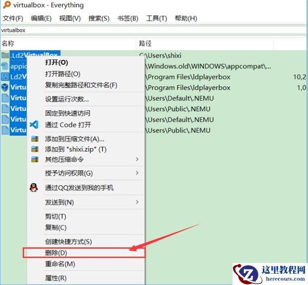Choose 授予访问权限(G) menu entry
308x285 pixels.
(x=69, y=173)
